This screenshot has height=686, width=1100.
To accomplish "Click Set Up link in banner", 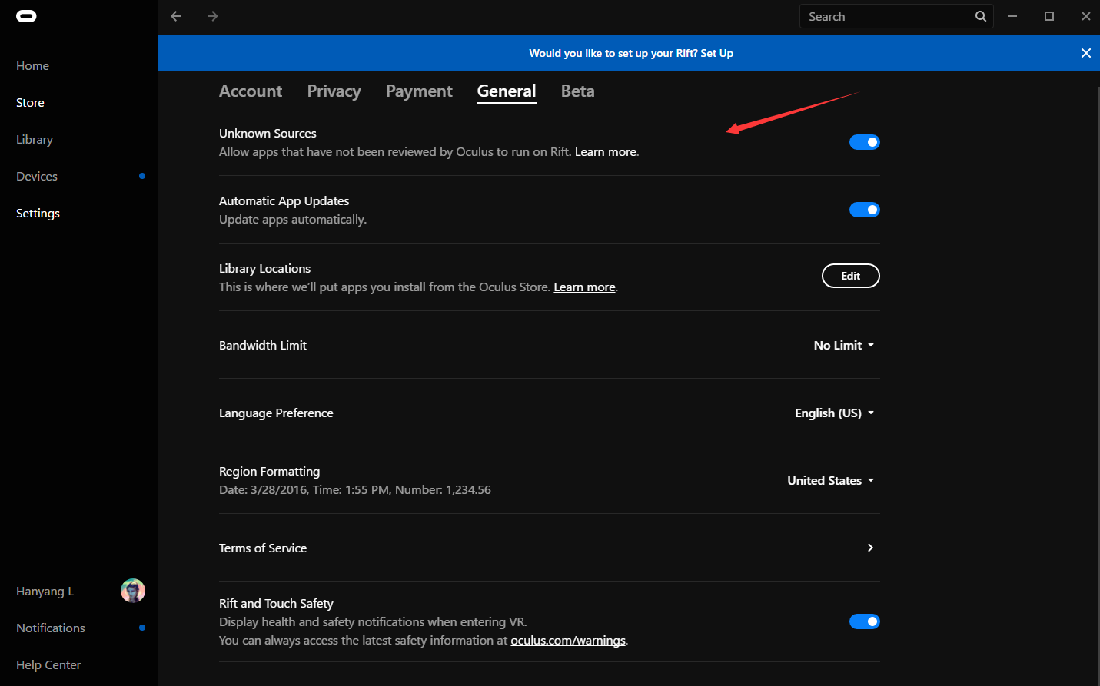I will 716,53.
